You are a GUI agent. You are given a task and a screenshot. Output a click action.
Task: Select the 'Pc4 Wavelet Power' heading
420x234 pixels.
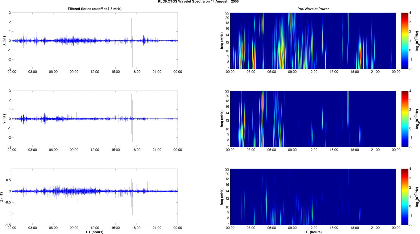313,9
